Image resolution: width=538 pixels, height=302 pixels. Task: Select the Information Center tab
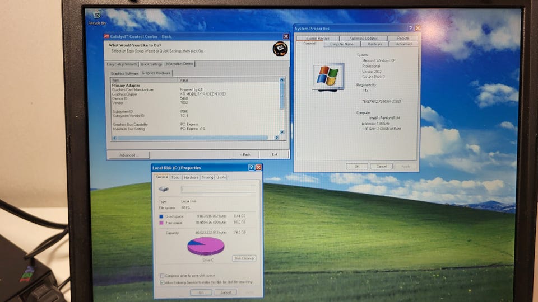tap(179, 64)
